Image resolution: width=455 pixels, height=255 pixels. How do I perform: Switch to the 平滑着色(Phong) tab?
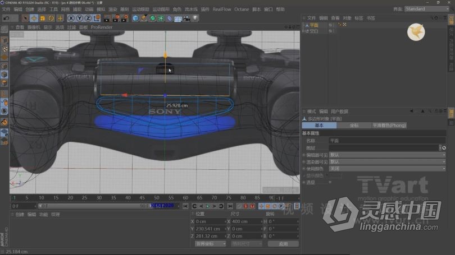[x=389, y=126]
